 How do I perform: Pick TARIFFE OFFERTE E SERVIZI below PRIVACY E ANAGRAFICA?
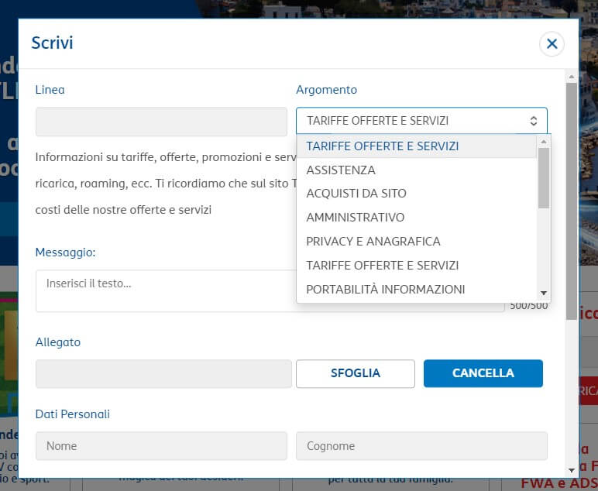[x=383, y=266]
